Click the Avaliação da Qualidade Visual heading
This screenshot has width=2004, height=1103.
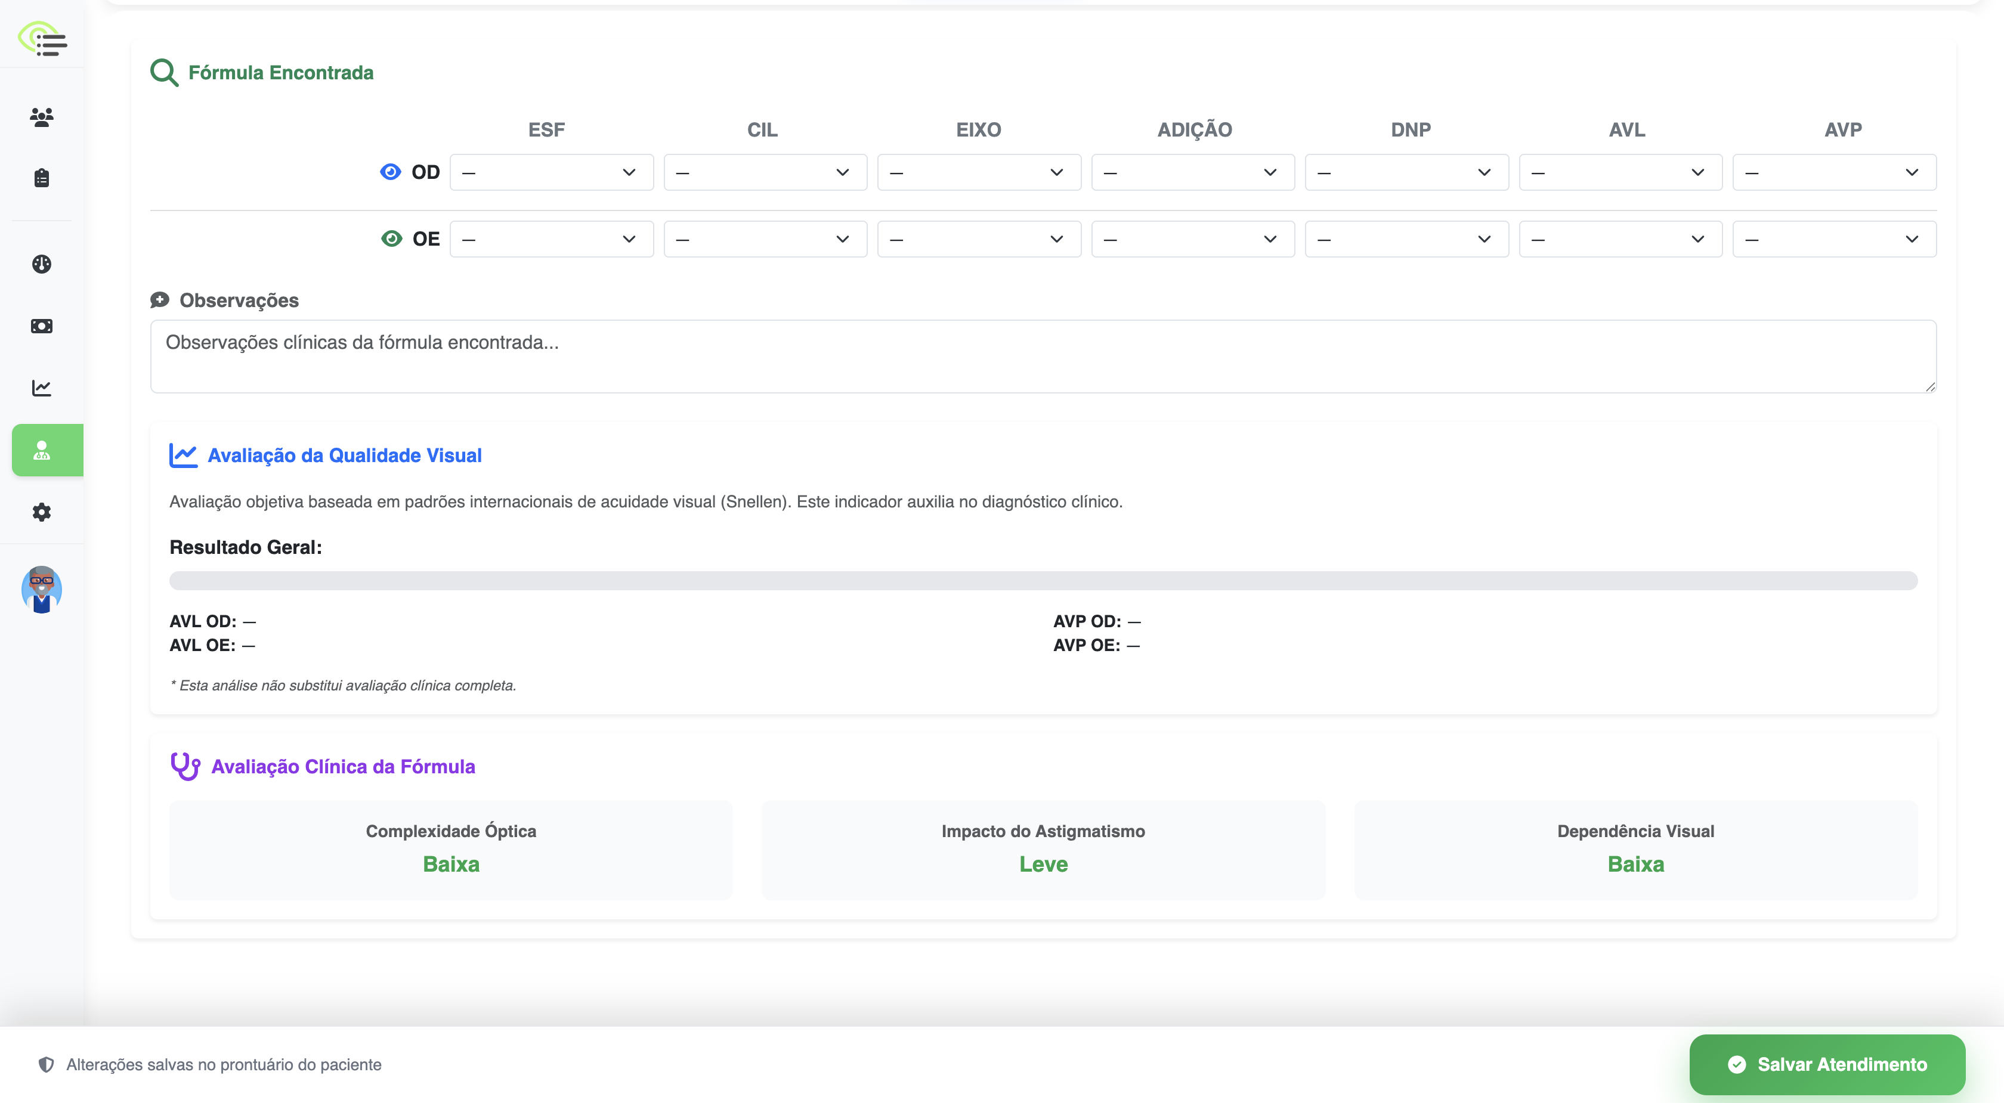coord(345,455)
